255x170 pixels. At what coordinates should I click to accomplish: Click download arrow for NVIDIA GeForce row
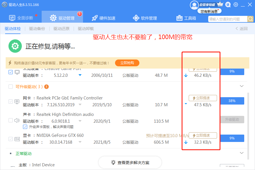186,142
